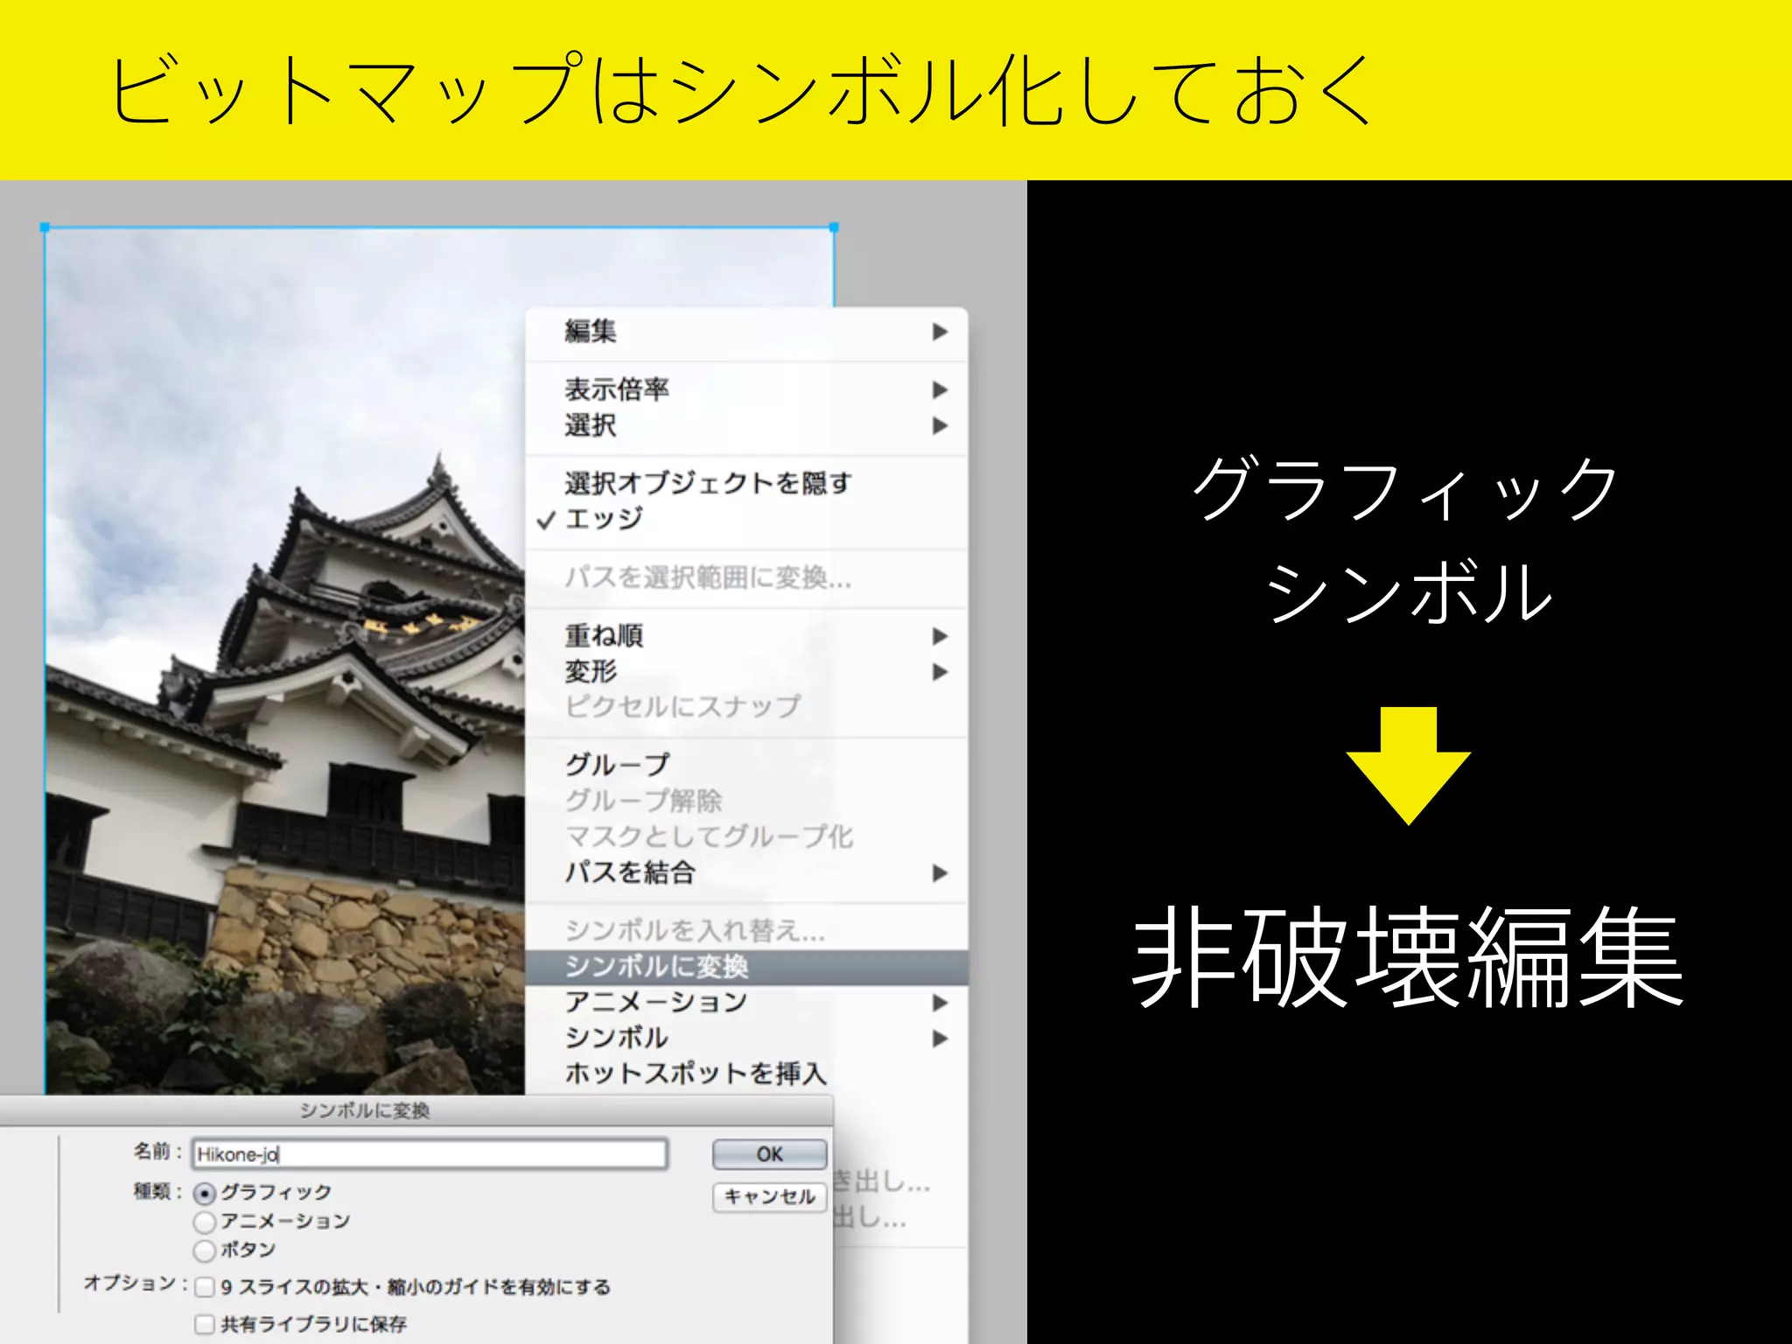Expand the arrow beside シンボル
The height and width of the screenshot is (1344, 1792).
click(x=940, y=1039)
